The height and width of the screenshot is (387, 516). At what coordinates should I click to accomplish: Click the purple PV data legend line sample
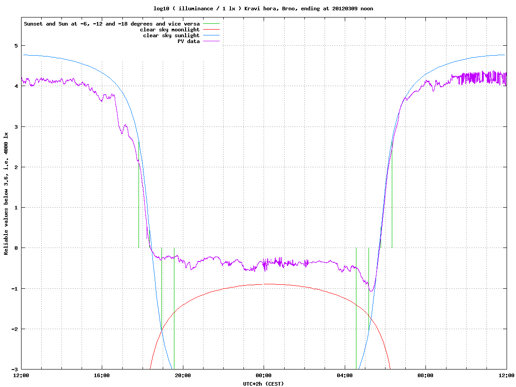click(x=211, y=41)
